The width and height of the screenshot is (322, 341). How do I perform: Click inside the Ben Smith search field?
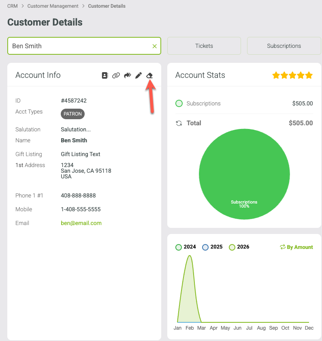point(80,46)
